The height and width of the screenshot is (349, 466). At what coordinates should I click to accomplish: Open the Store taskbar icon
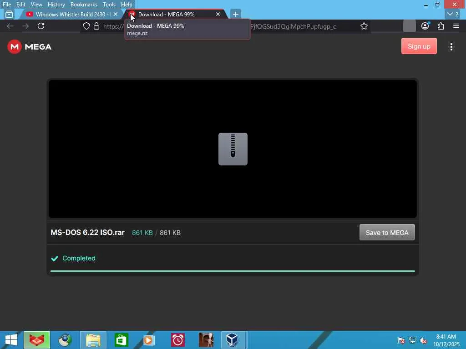tap(121, 340)
